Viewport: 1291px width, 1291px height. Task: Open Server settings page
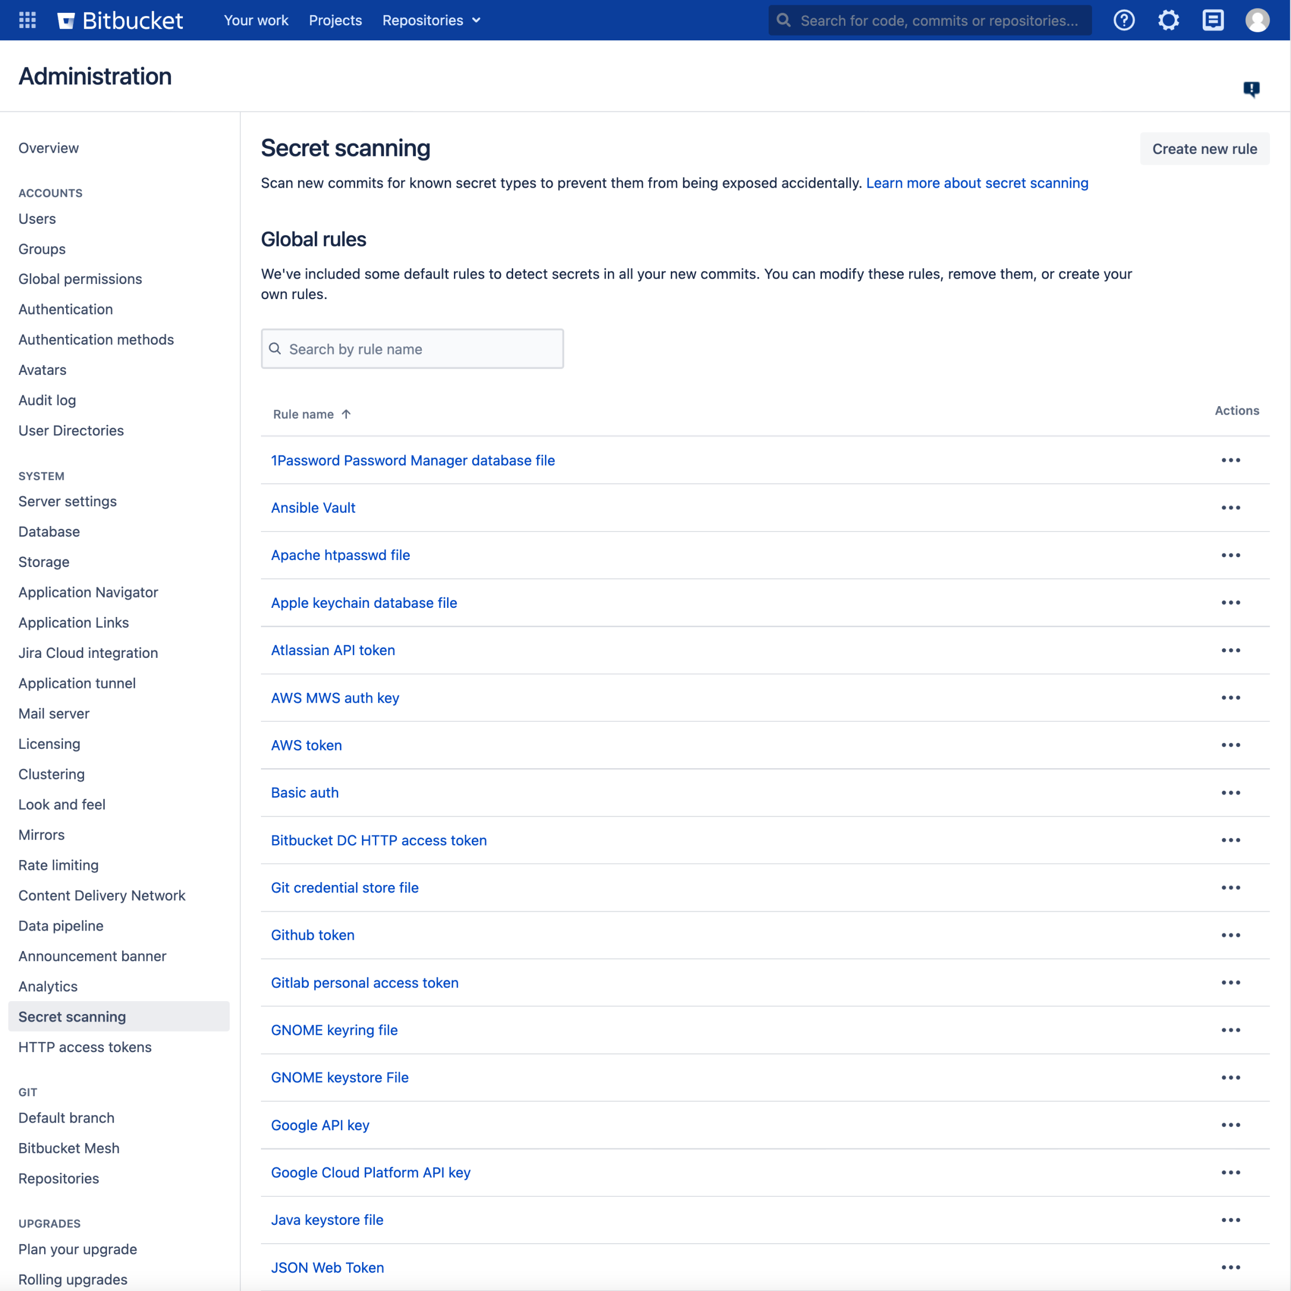pyautogui.click(x=67, y=501)
